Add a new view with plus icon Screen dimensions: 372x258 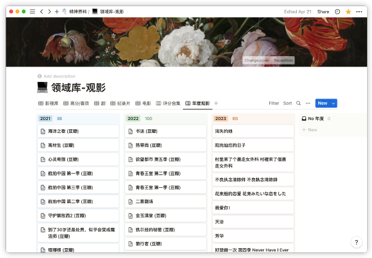216,103
